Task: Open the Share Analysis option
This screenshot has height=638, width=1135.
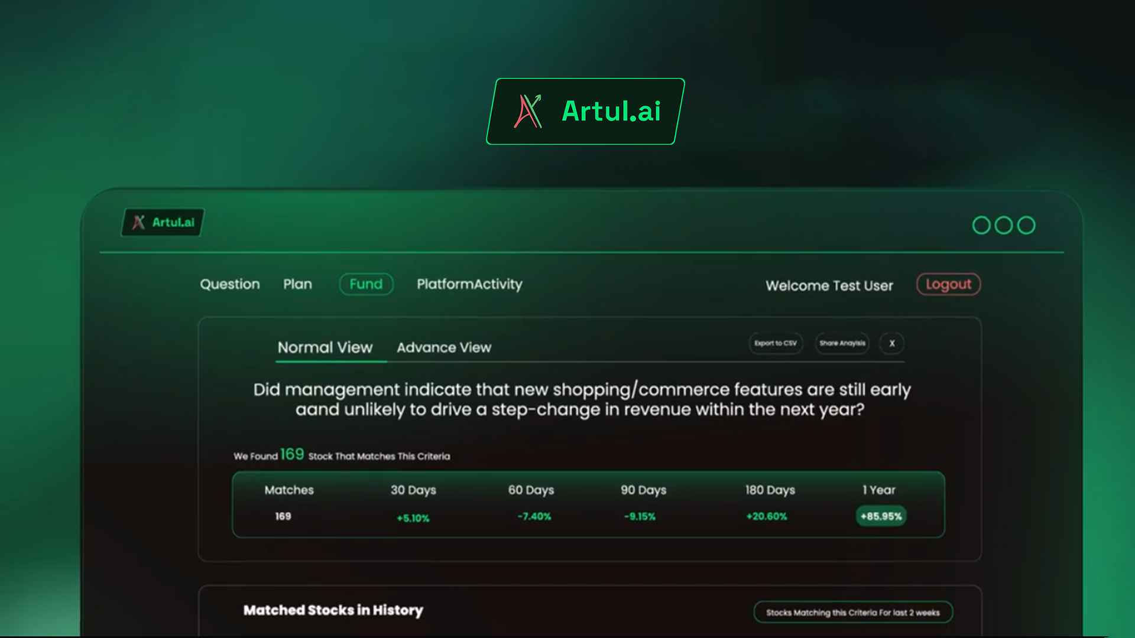Action: coord(842,343)
